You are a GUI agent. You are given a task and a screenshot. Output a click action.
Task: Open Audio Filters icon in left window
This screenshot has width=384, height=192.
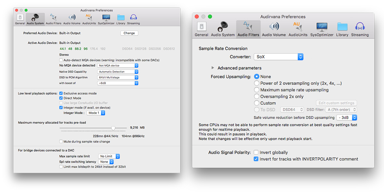pos(53,17)
